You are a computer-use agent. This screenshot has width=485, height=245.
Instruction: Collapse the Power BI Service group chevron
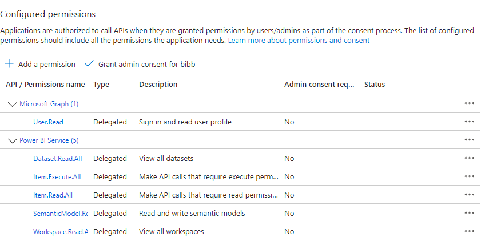click(x=12, y=141)
